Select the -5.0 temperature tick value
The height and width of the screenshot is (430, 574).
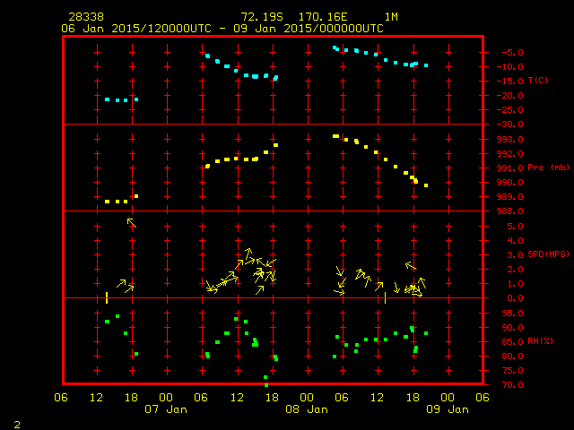pos(512,53)
